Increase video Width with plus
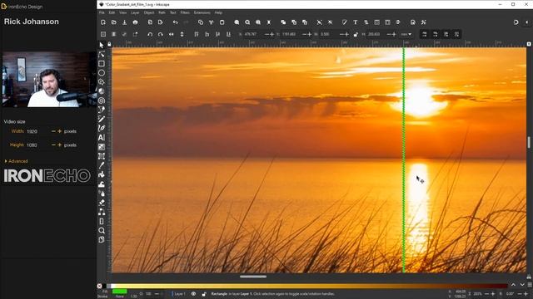533x299 pixels. pyautogui.click(x=59, y=131)
